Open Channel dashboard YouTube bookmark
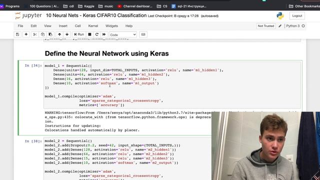This screenshot has width=320, height=180. (135, 6)
